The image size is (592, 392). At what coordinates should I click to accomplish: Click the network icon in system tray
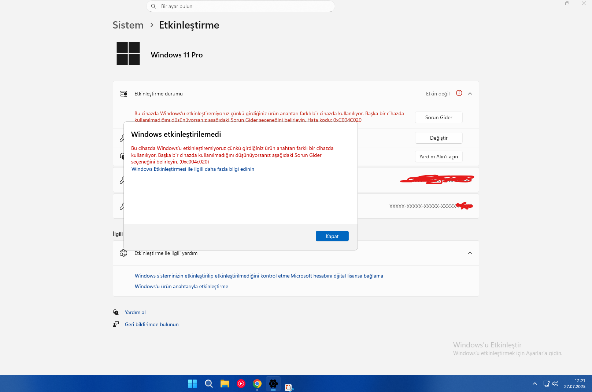point(546,384)
